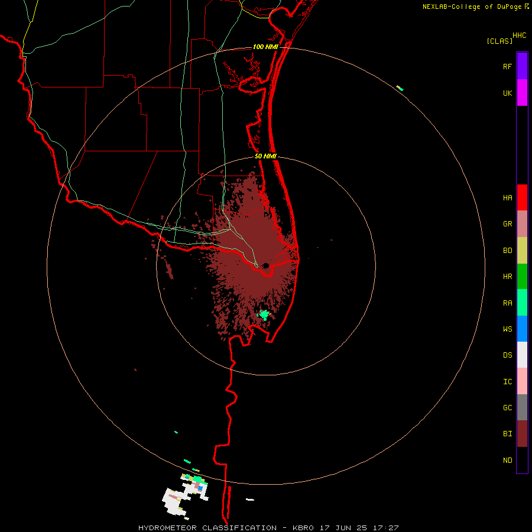Screen dimensions: 532x532
Task: Click the green rain echo south of radar
Action: click(x=263, y=315)
